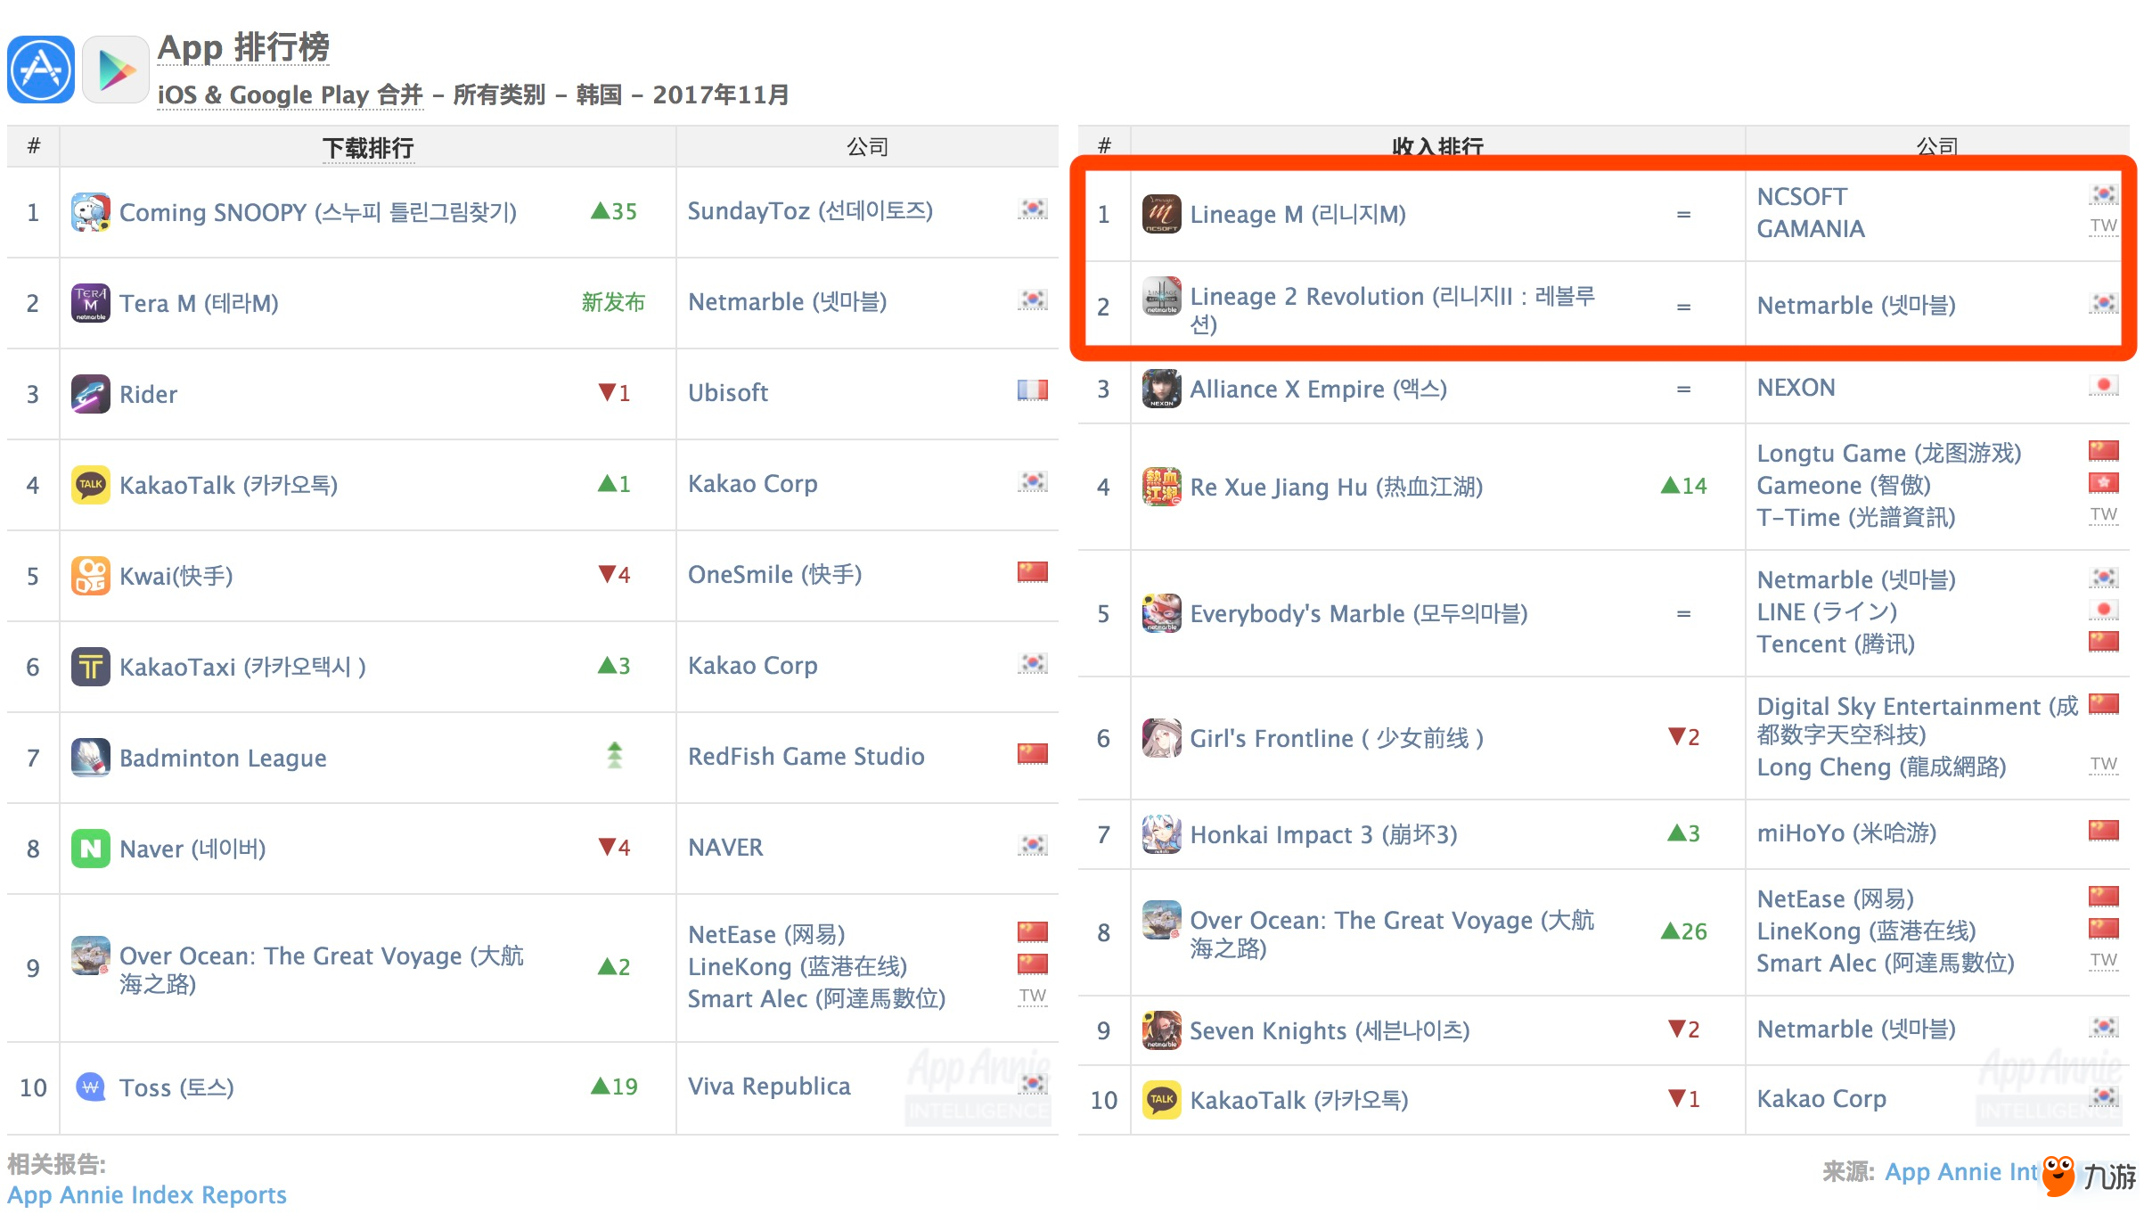Screen dimensions: 2144x1214
Task: Open Toss (토스) app link
Action: 176,1087
